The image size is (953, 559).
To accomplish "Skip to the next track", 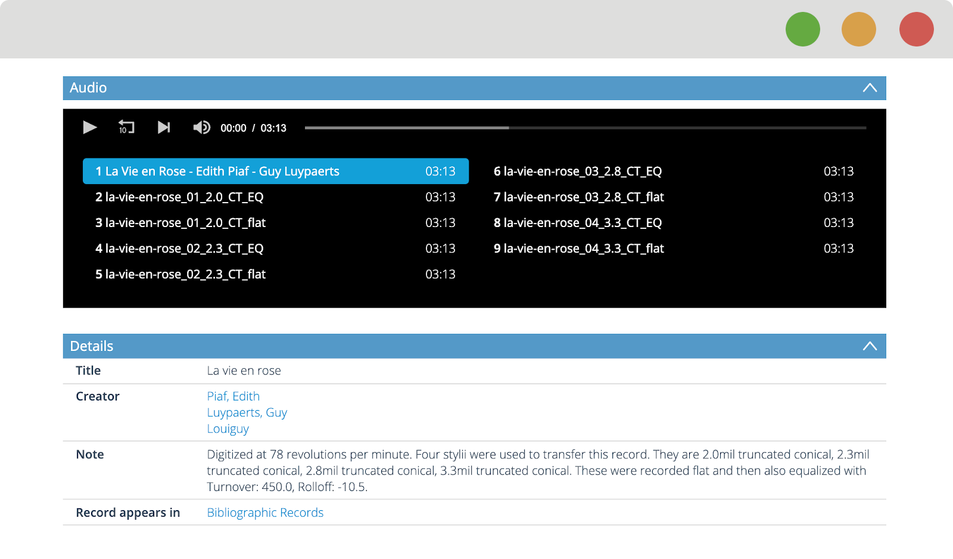I will (x=164, y=128).
